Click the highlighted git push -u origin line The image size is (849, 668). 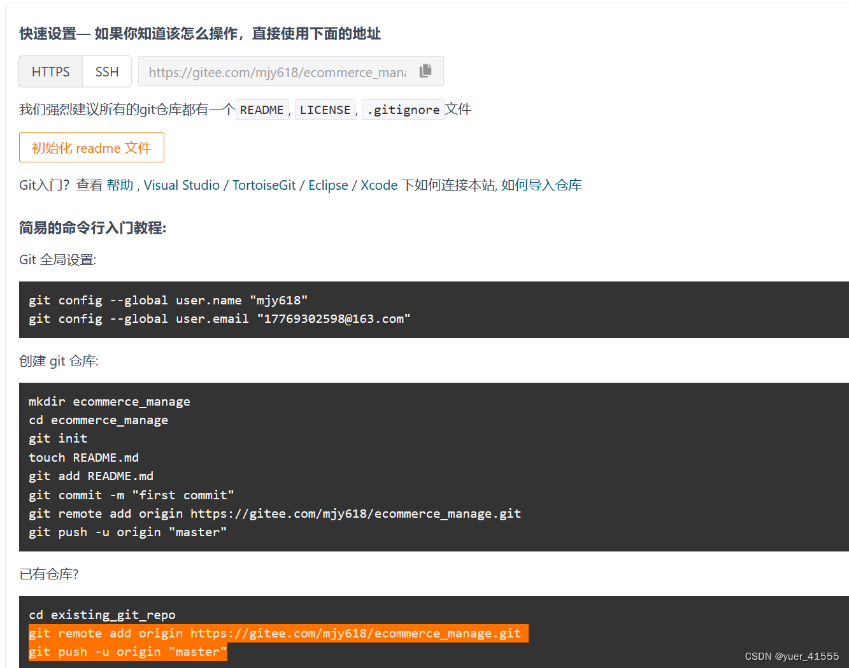pyautogui.click(x=127, y=651)
